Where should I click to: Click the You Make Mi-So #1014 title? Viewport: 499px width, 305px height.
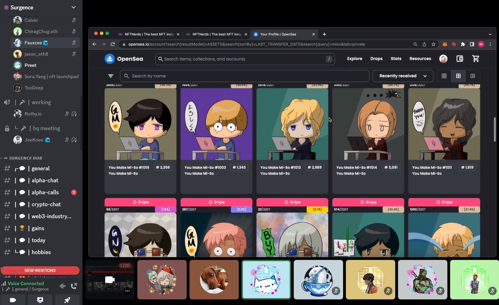[357, 167]
